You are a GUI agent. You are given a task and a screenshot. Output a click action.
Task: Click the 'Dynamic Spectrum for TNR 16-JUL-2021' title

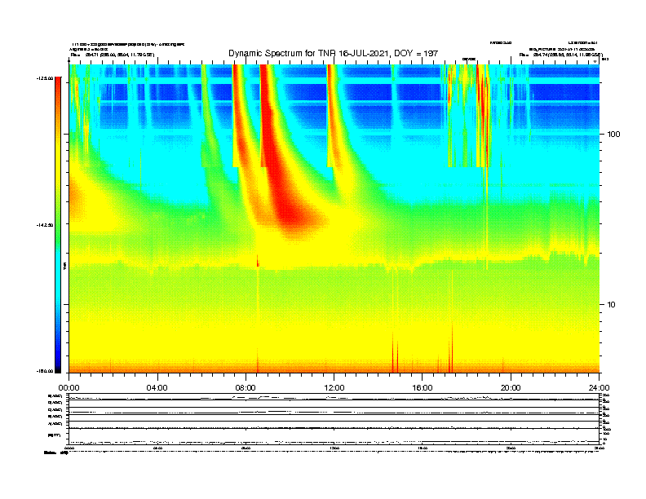[333, 54]
